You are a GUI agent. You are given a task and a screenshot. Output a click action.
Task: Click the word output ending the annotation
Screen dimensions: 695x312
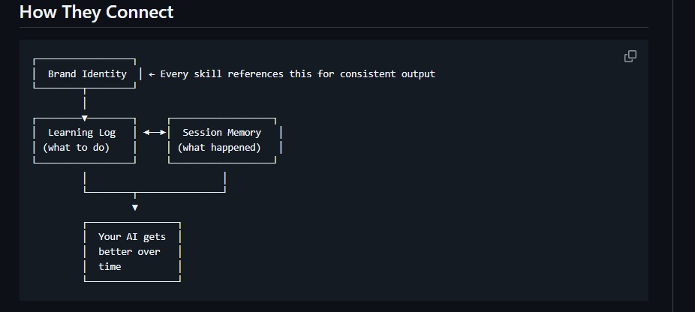click(418, 74)
